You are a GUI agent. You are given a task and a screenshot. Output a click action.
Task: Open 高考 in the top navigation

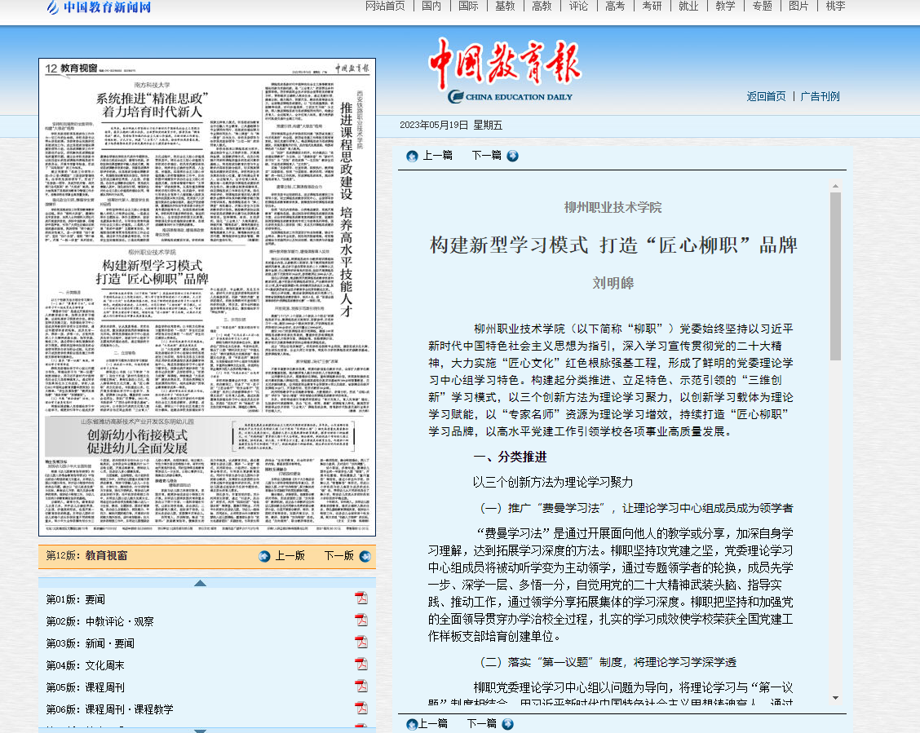pyautogui.click(x=615, y=7)
